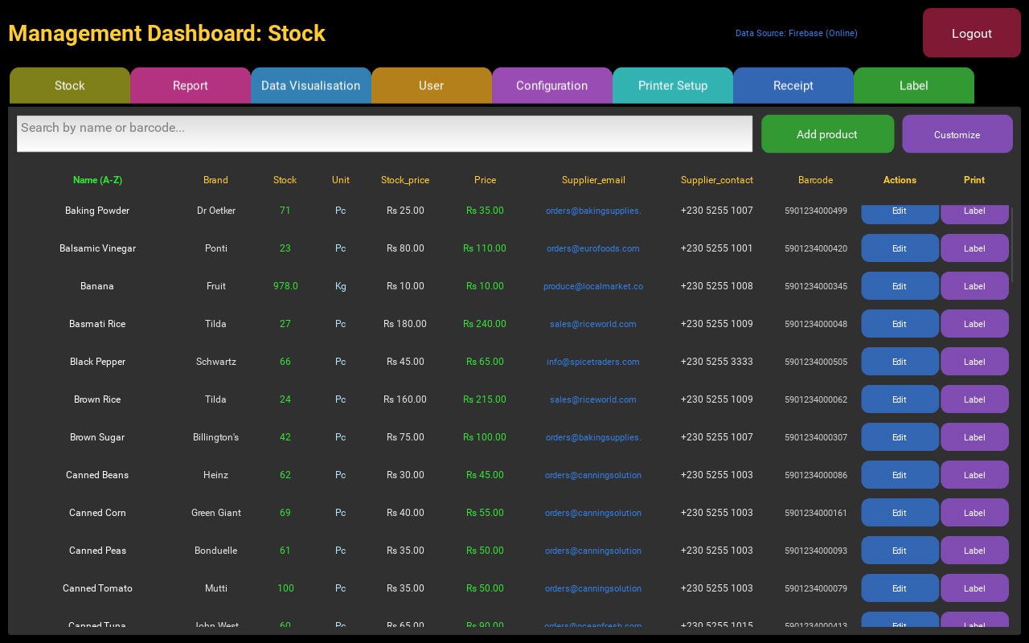Open the Receipt tab

coord(793,85)
